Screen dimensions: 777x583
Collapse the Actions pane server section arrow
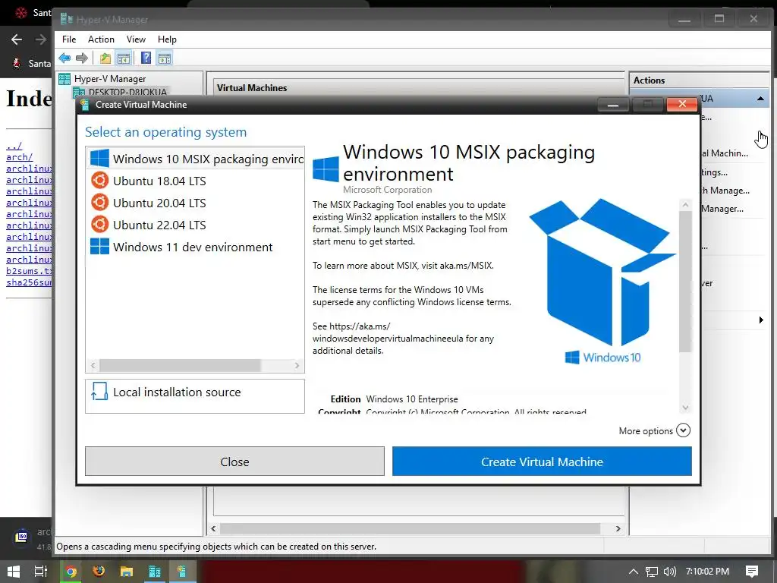(x=760, y=99)
